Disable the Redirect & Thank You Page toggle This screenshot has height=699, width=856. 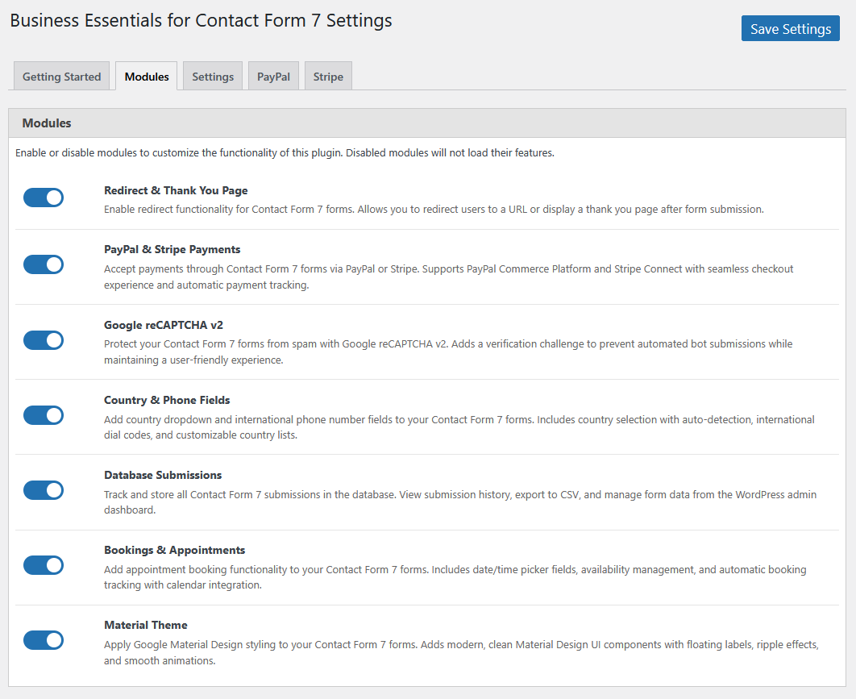(44, 198)
